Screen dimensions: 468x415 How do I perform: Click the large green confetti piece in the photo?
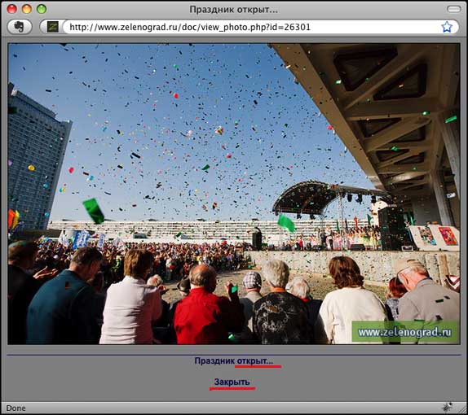click(94, 211)
